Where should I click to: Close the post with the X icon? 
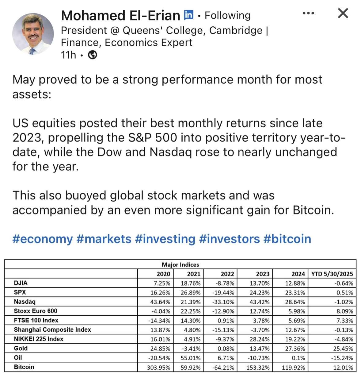coord(343,13)
